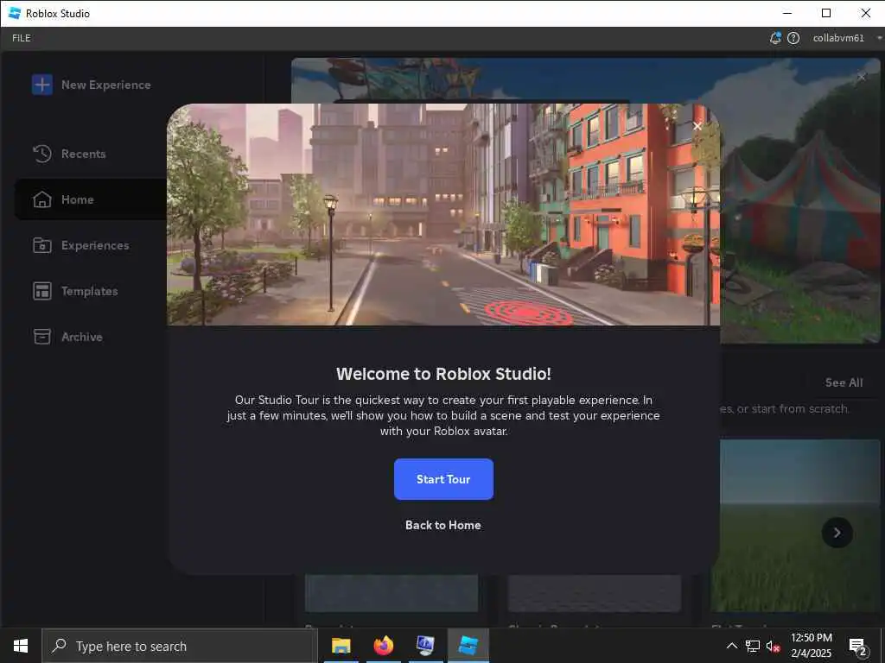Open the Windows Start menu
This screenshot has width=885, height=663.
[x=21, y=646]
